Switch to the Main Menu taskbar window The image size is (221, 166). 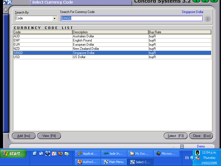coord(114,162)
